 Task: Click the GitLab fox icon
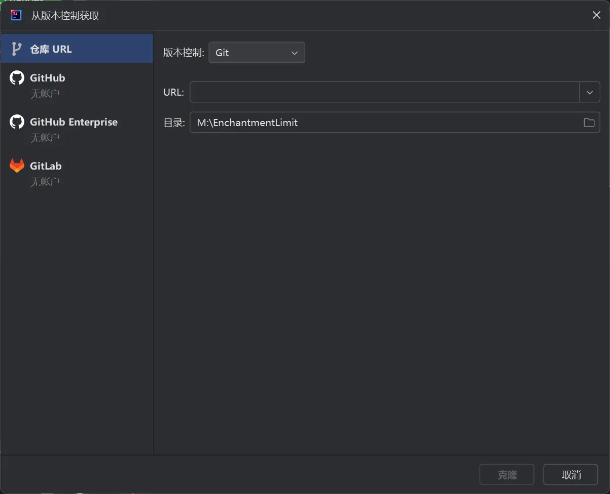[17, 166]
